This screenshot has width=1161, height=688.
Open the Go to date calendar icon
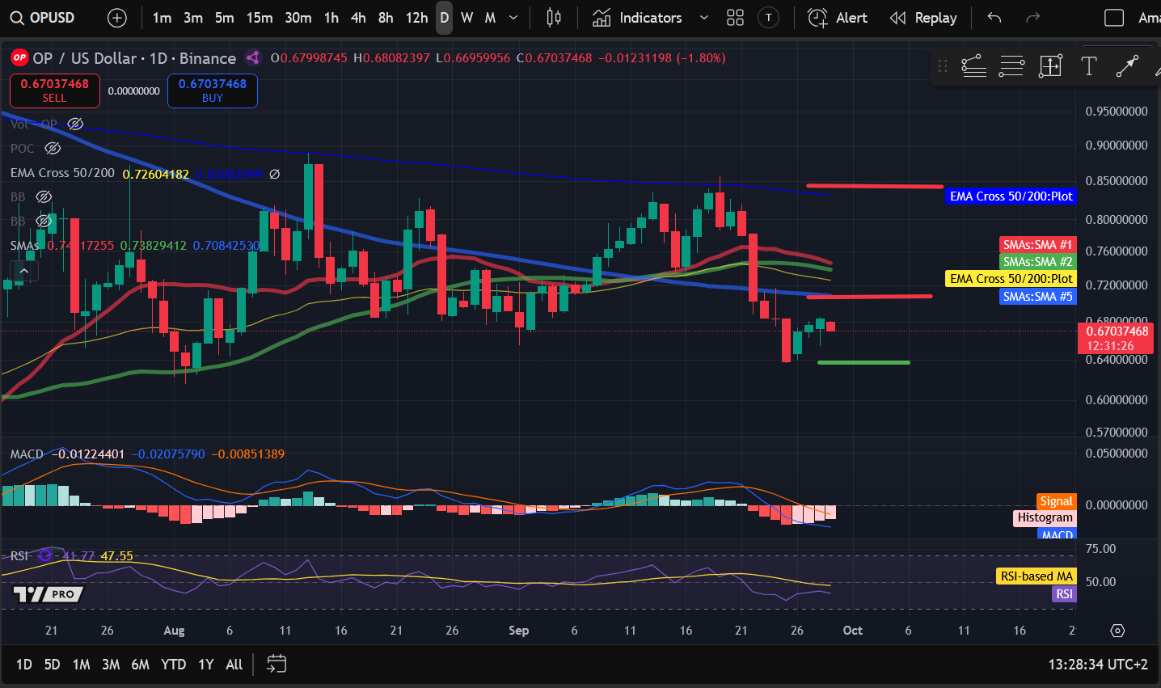pos(277,665)
